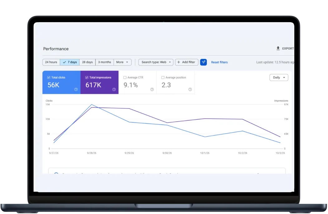Viewport: 328px width, 214px height.
Task: Open the More date range dropdown
Action: (x=122, y=62)
